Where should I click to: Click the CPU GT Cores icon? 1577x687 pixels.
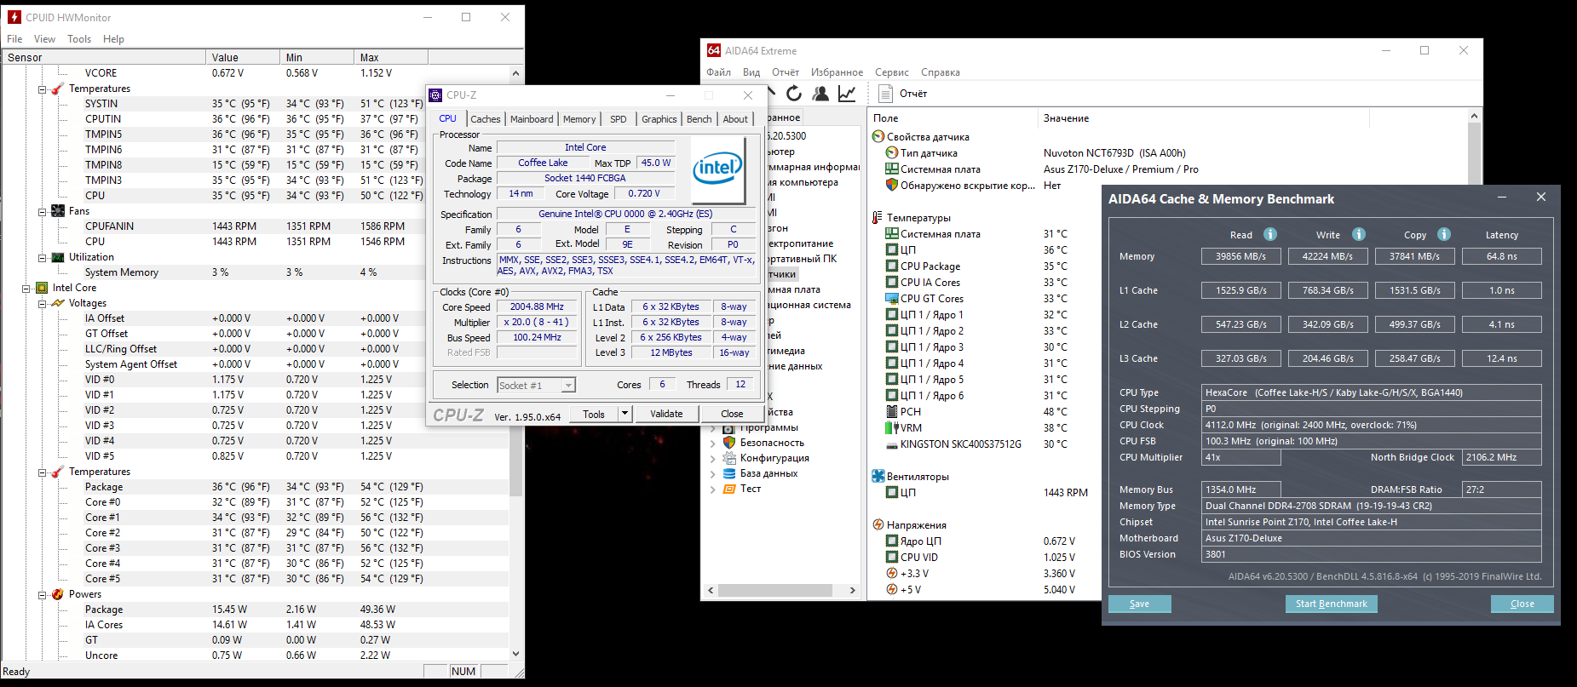click(892, 299)
